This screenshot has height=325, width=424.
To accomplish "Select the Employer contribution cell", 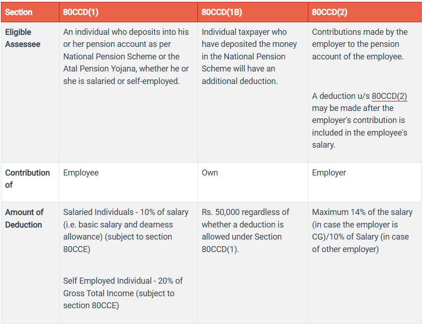I will coord(329,173).
